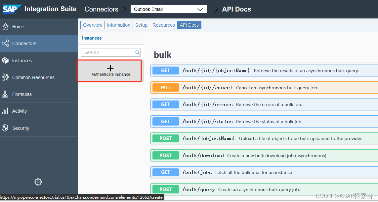
Task: Go to Instances in sidebar
Action: 39,61
